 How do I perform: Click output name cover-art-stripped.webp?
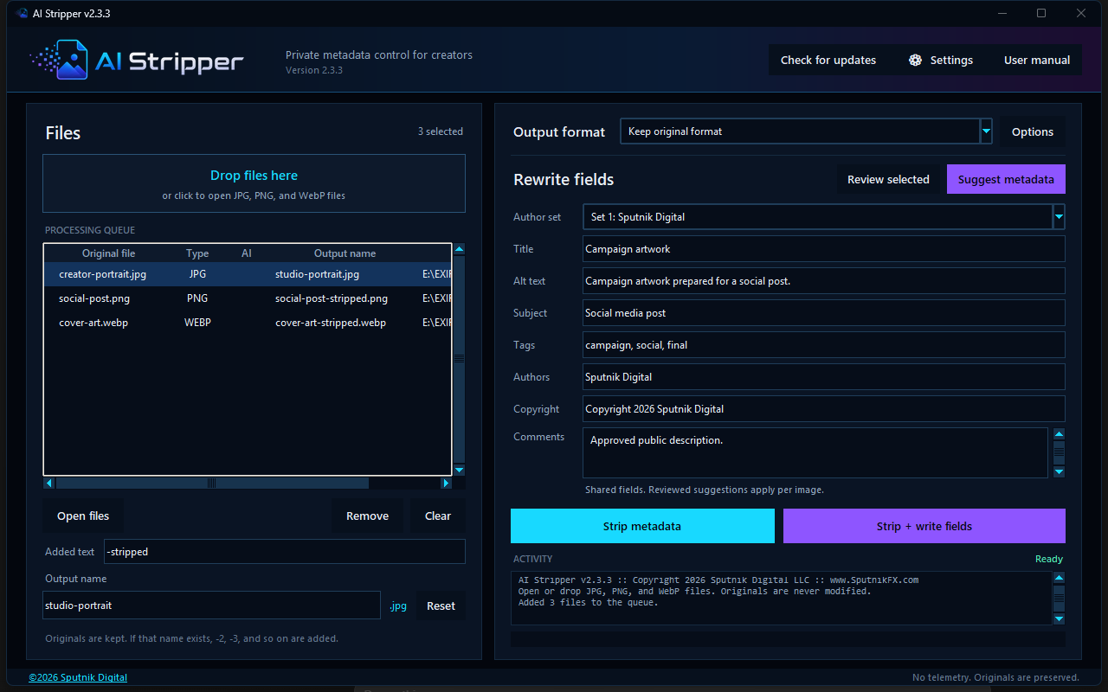[x=331, y=323]
